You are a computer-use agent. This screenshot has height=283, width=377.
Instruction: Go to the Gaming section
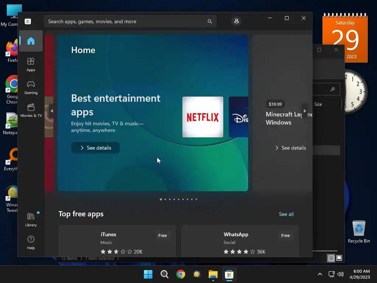coord(31,87)
